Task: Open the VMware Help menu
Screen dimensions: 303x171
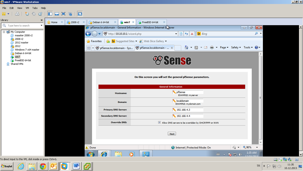Action: [x=43, y=8]
